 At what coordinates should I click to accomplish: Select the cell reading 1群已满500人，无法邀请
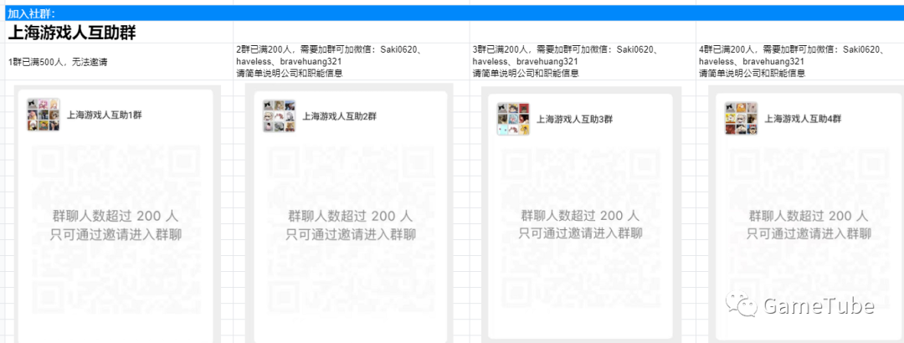[120, 62]
